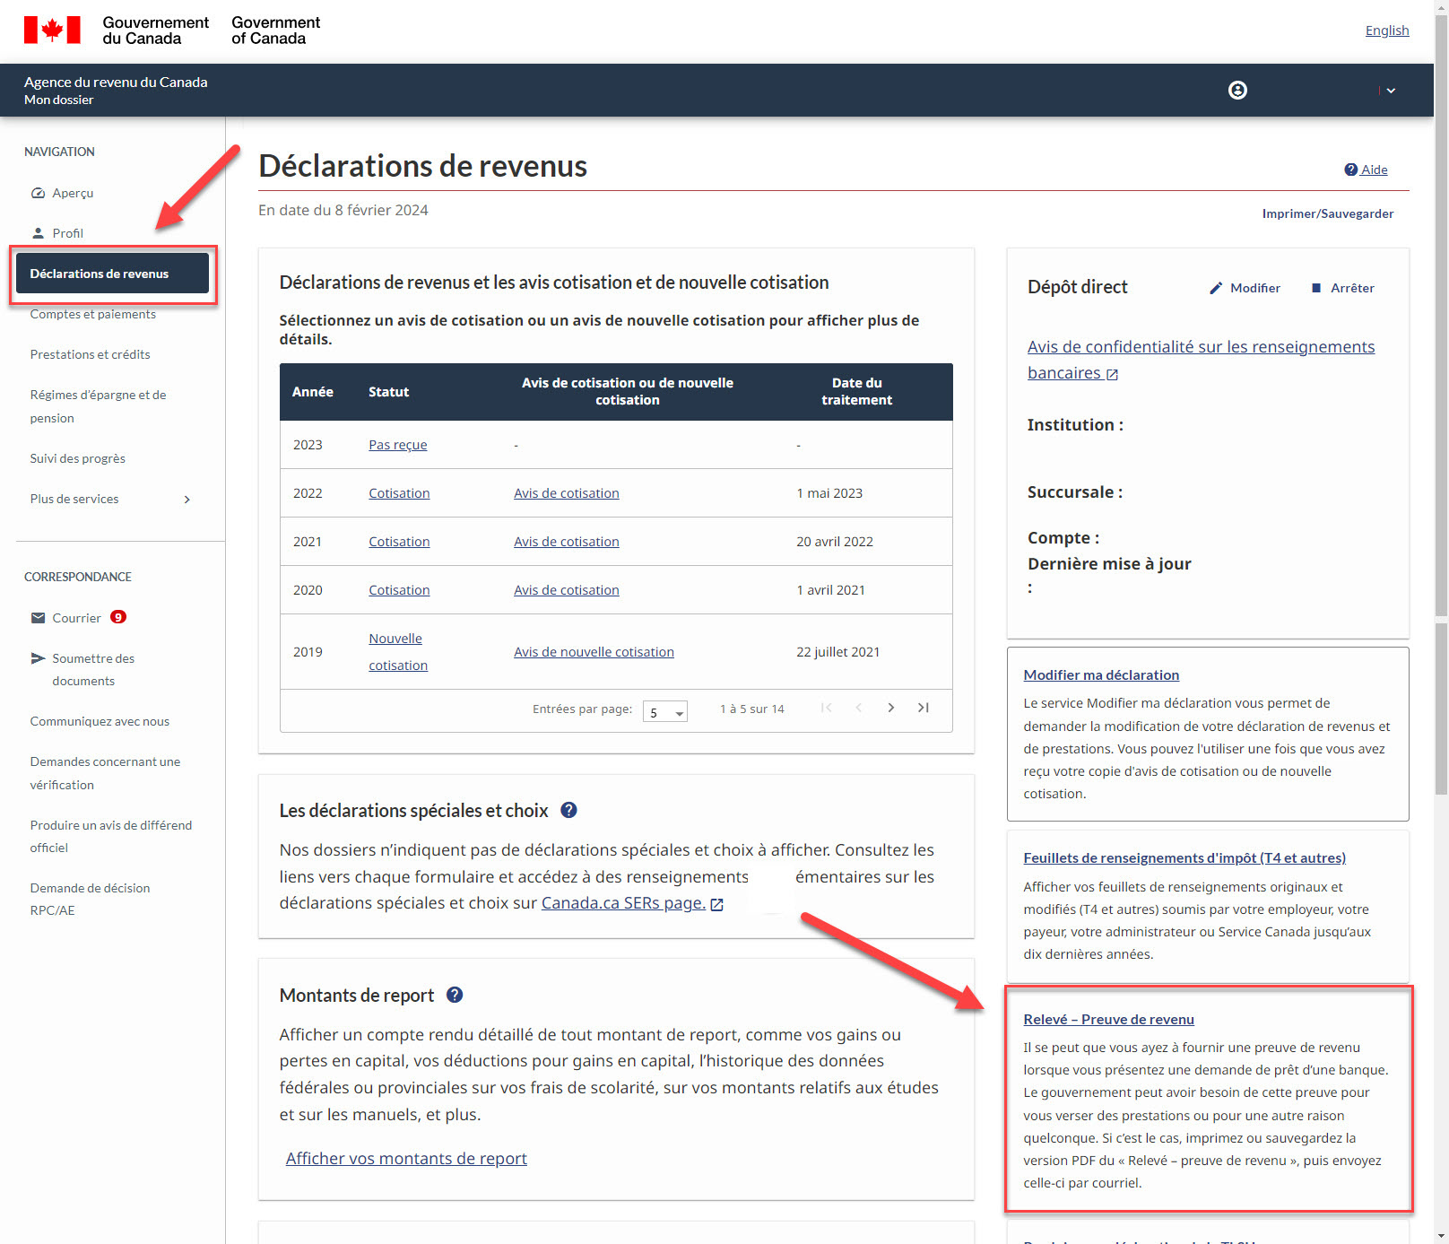Click the Soumettre des documents send icon
Image resolution: width=1449 pixels, height=1244 pixels.
click(38, 658)
